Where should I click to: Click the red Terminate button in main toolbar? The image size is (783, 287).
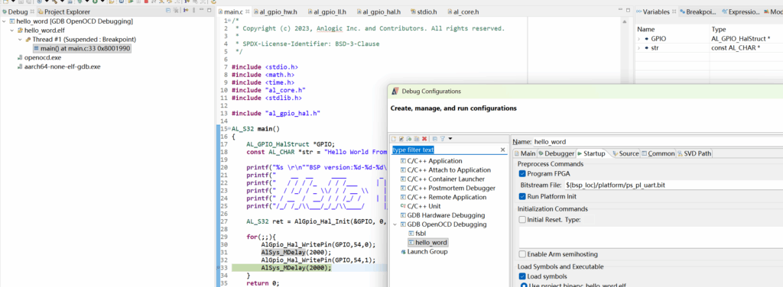146,2
